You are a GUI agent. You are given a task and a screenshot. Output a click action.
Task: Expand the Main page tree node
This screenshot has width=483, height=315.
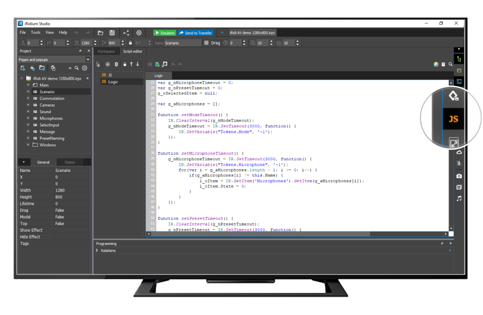pos(28,85)
